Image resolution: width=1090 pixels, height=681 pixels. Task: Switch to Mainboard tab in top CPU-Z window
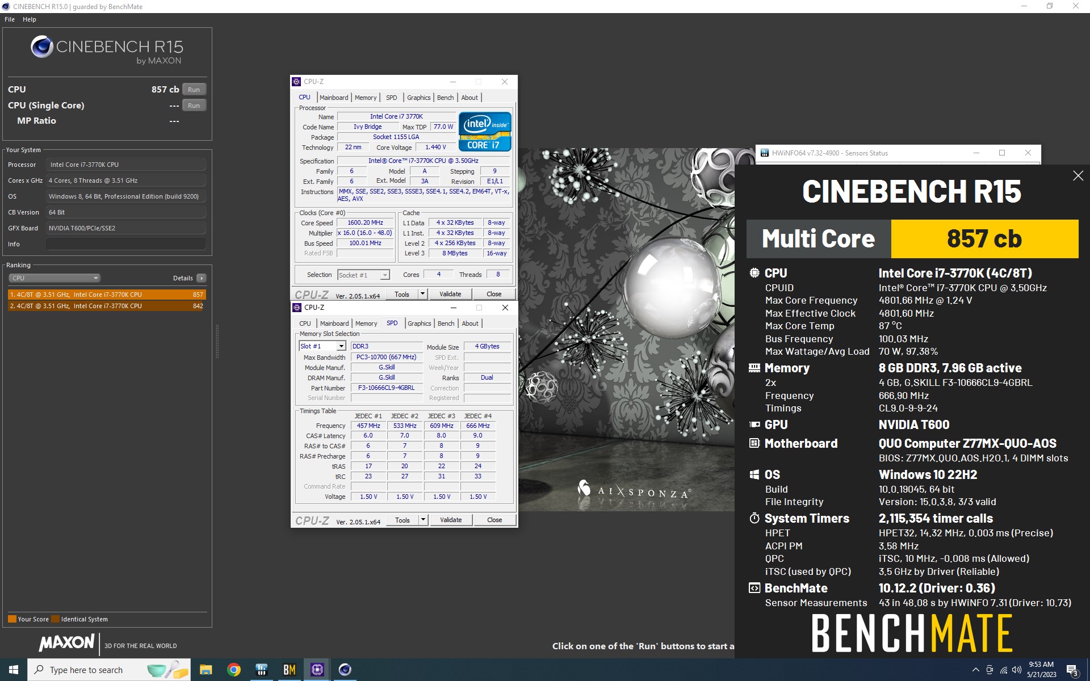(x=334, y=98)
